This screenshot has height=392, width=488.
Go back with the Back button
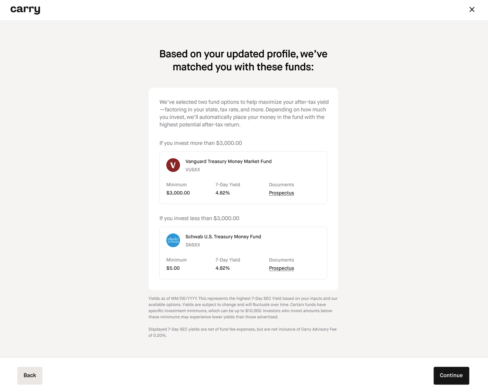coord(30,375)
